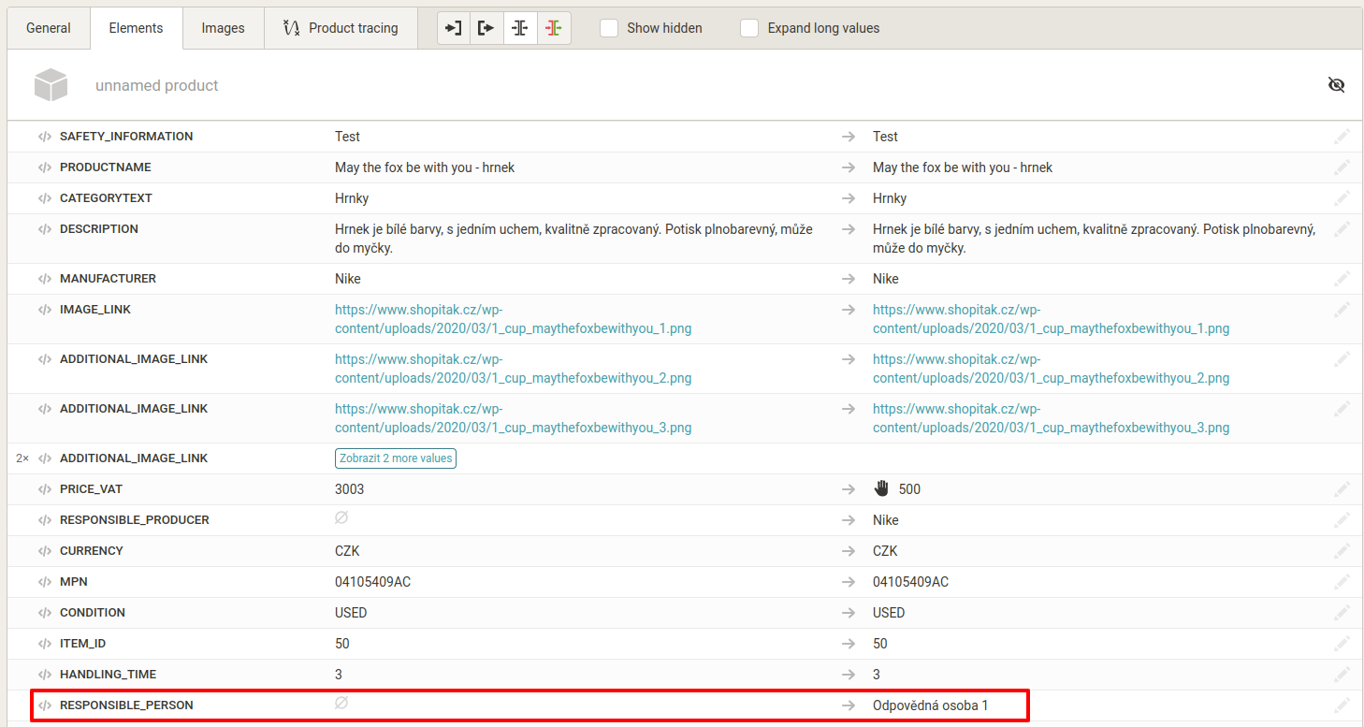Click the hand override icon next to 500
Viewport: 1364px width, 727px height.
881,488
